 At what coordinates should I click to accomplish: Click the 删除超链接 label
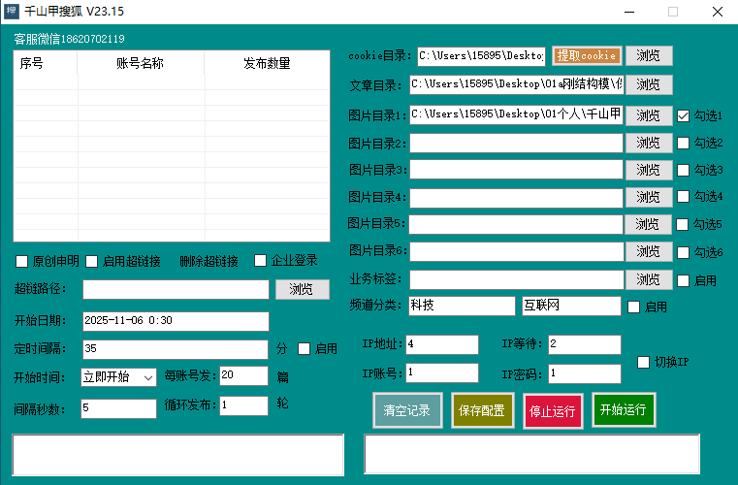pos(209,261)
